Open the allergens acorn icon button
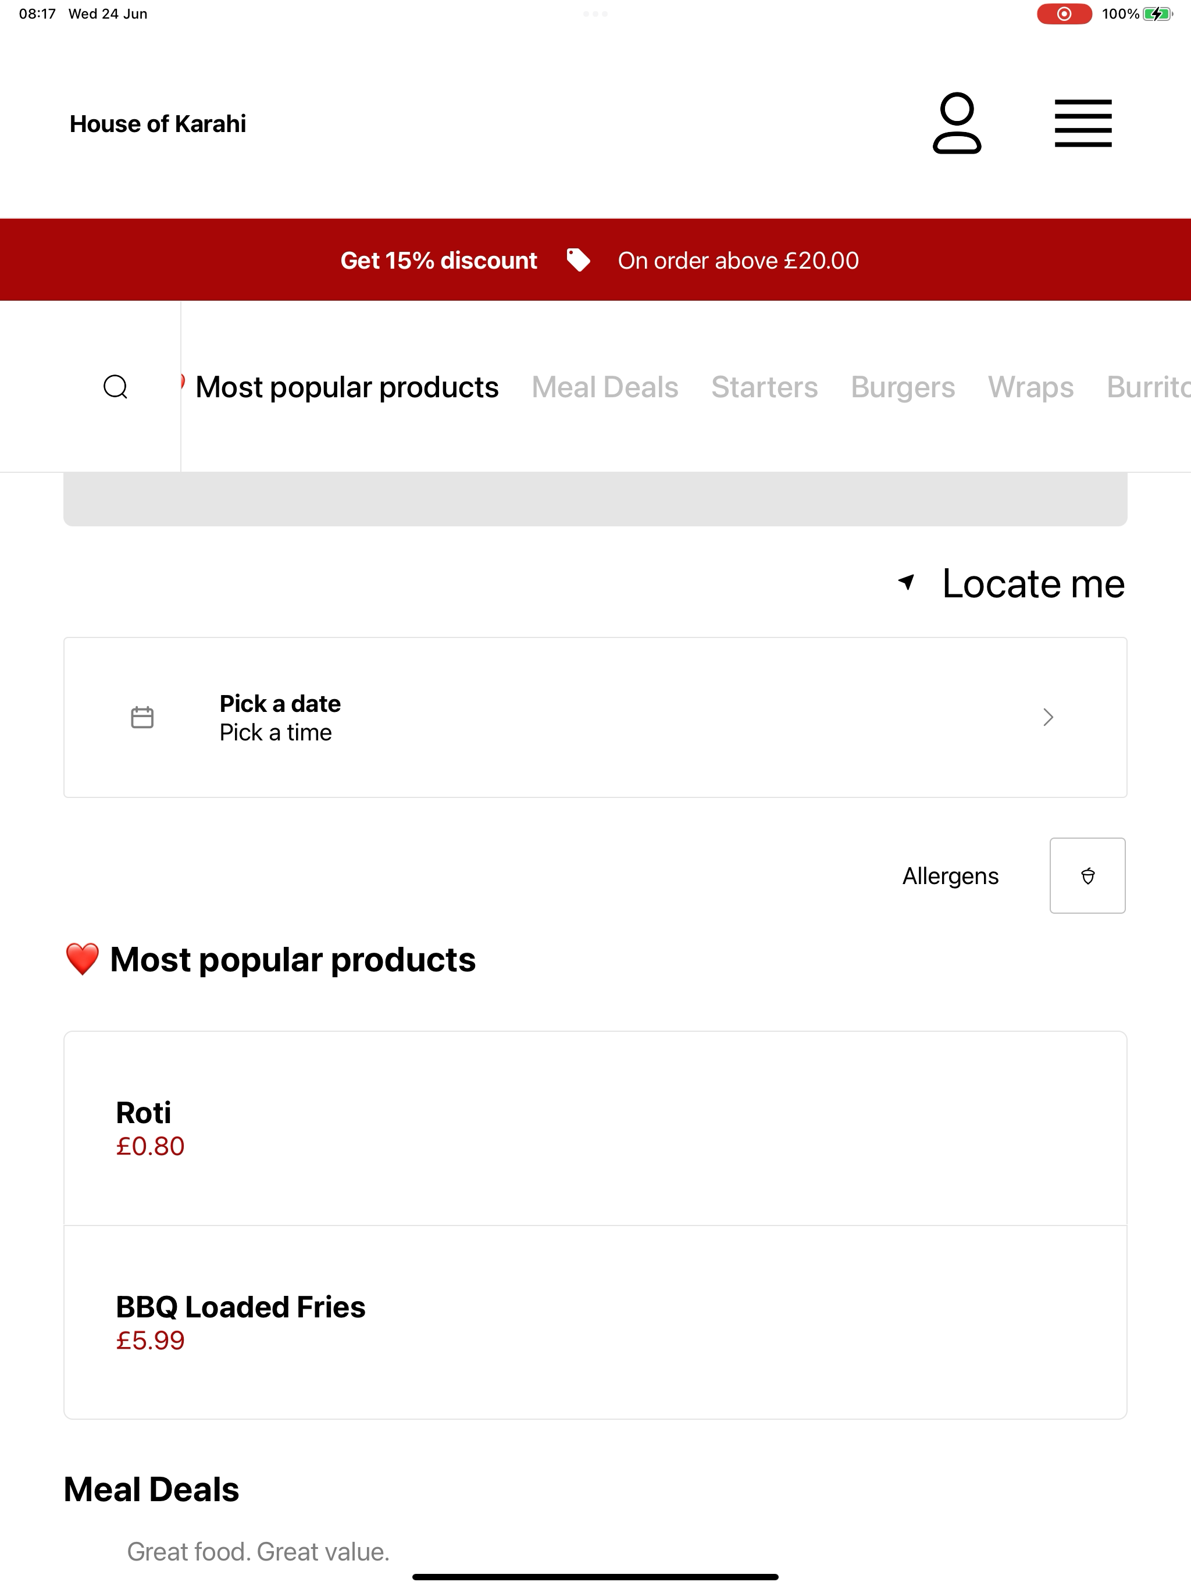 pyautogui.click(x=1087, y=876)
